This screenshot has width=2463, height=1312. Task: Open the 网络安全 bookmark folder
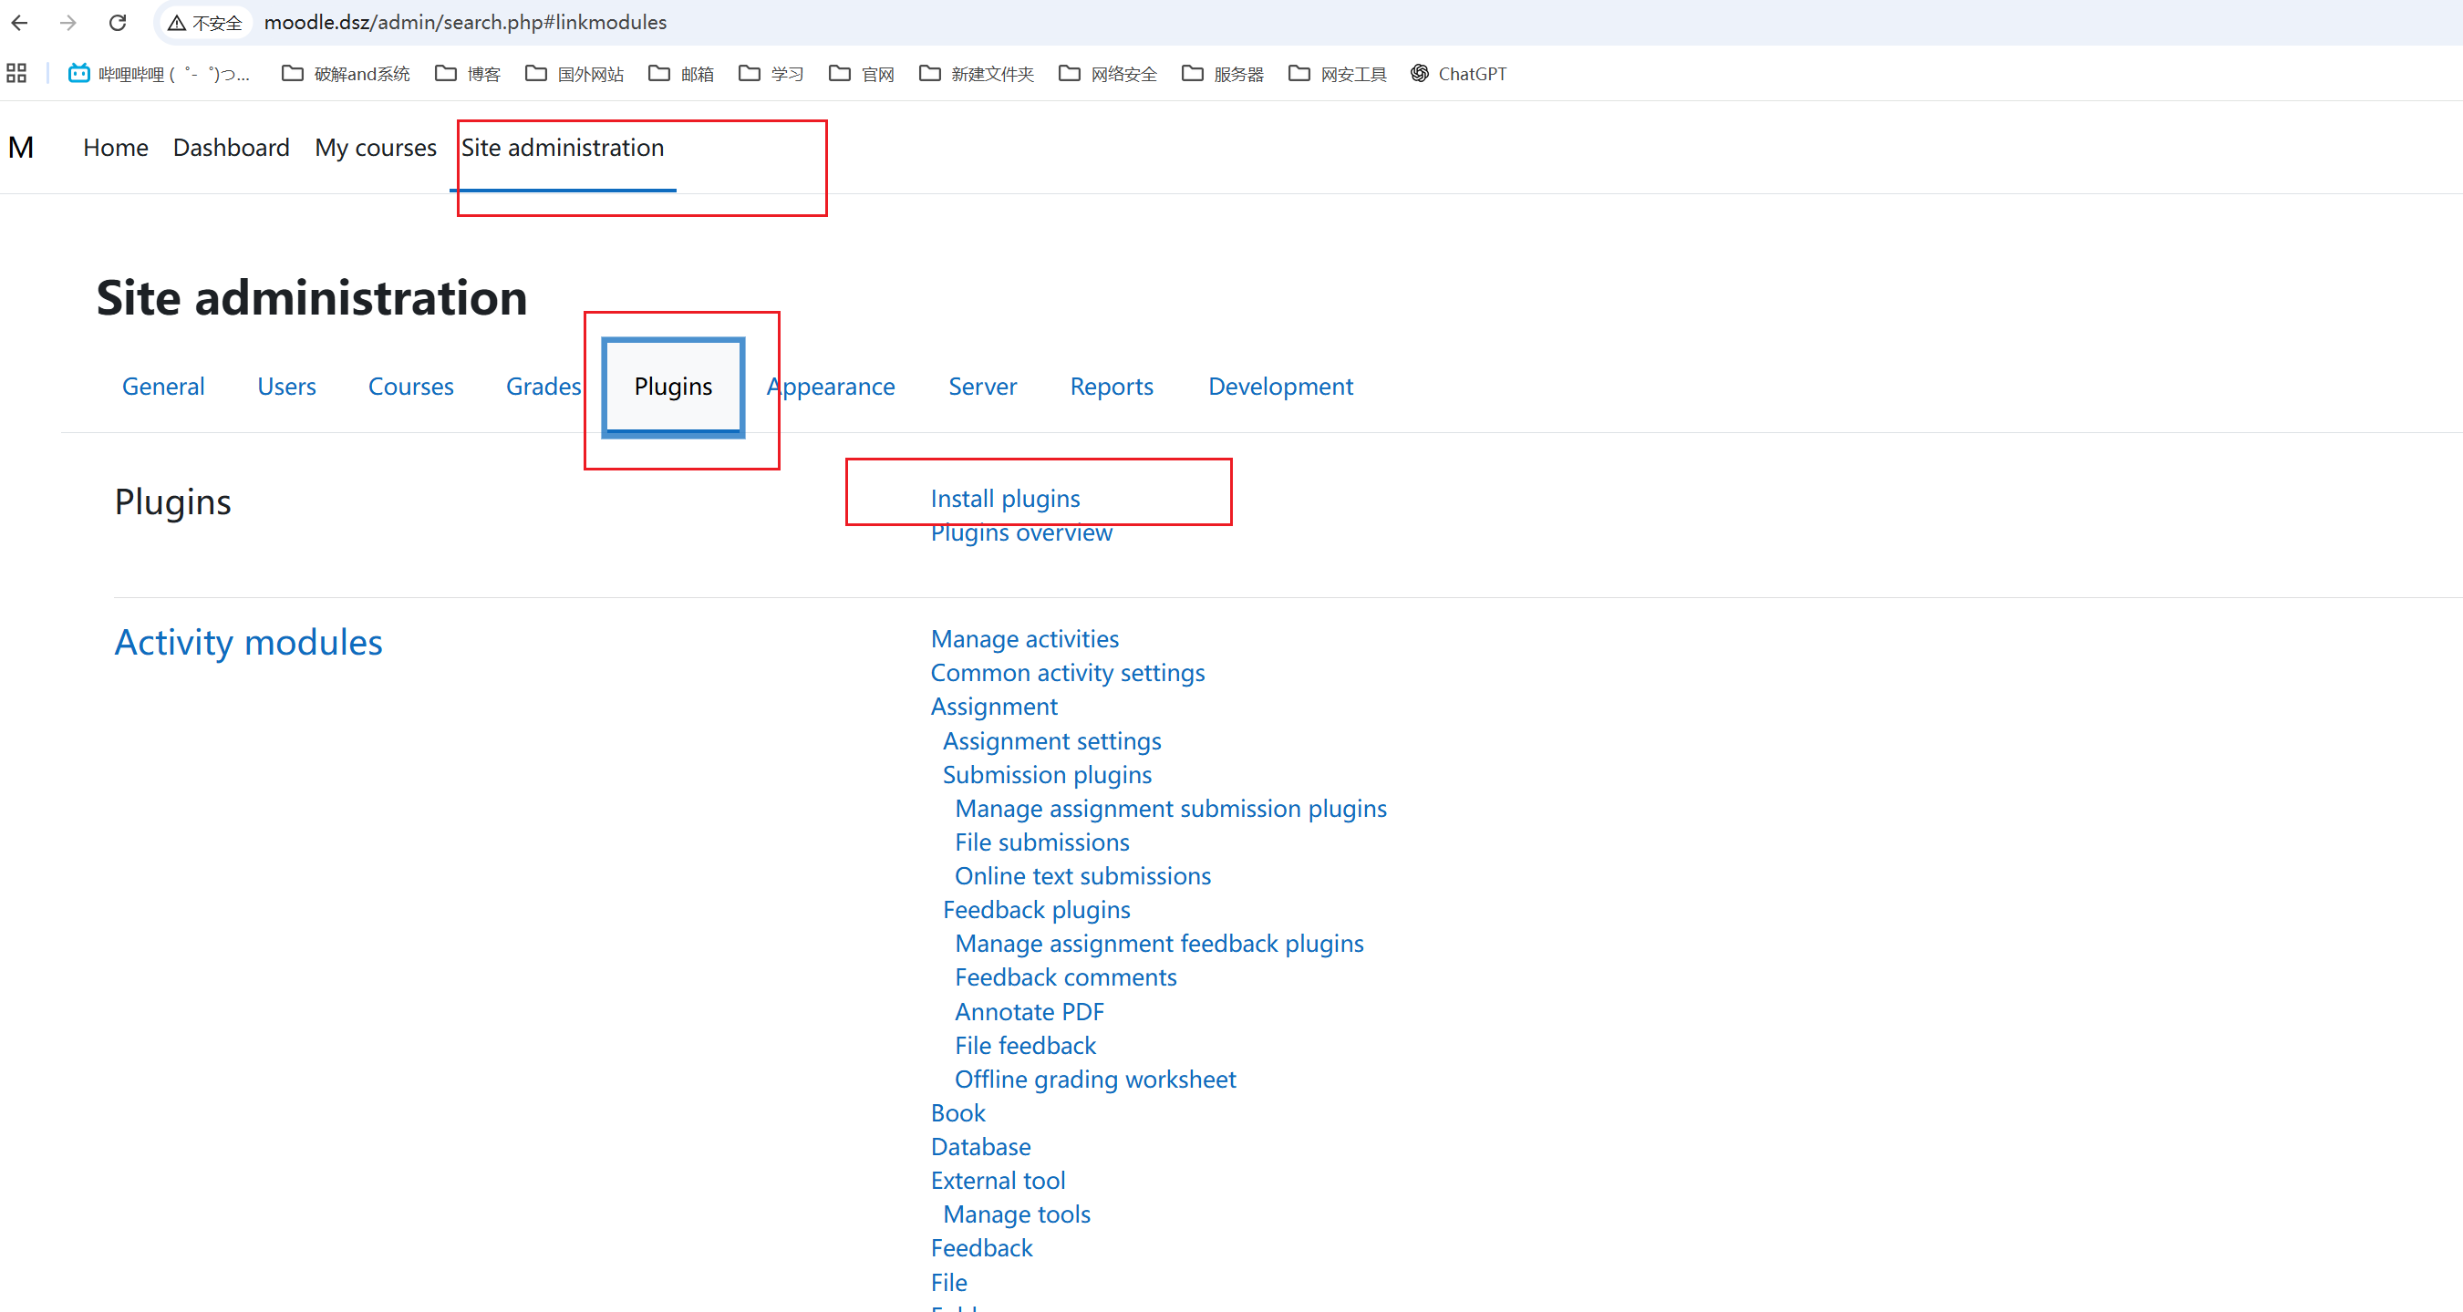click(1108, 74)
